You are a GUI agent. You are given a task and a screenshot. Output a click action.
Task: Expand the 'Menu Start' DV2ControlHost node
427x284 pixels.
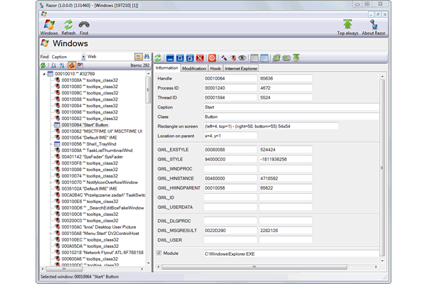coord(51,234)
